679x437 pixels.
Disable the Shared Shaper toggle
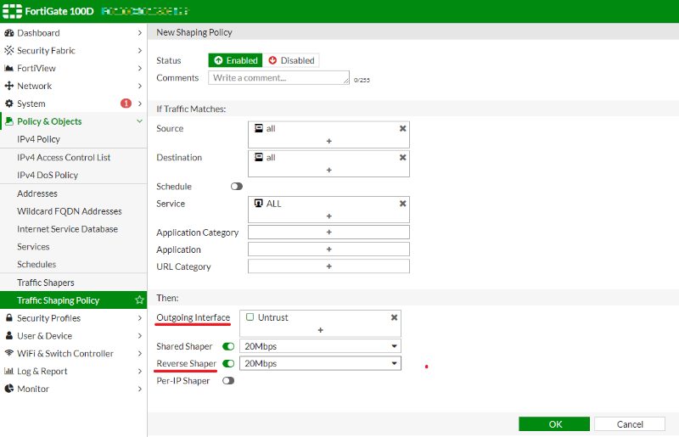point(227,346)
